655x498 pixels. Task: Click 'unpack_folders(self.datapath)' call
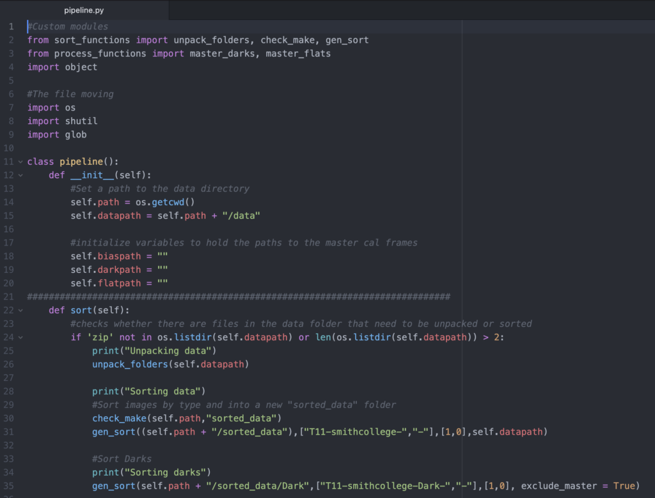170,364
